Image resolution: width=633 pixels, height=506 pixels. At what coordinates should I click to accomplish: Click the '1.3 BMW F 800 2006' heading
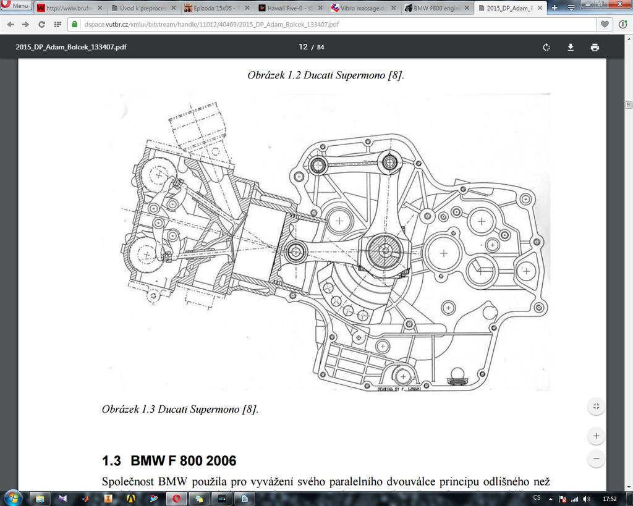click(169, 460)
